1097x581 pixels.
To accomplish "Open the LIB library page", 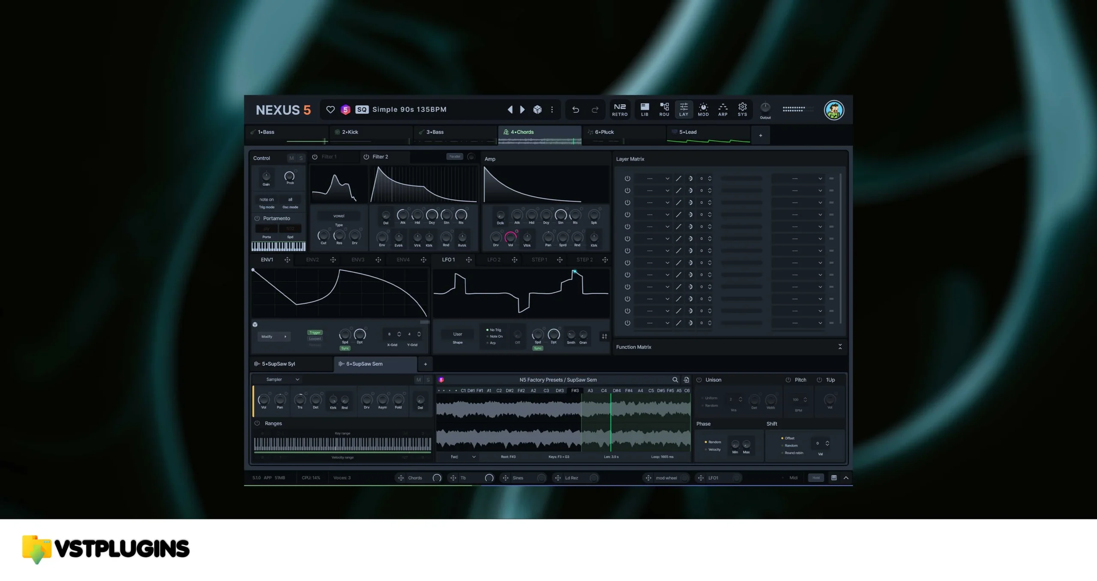I will click(x=644, y=110).
